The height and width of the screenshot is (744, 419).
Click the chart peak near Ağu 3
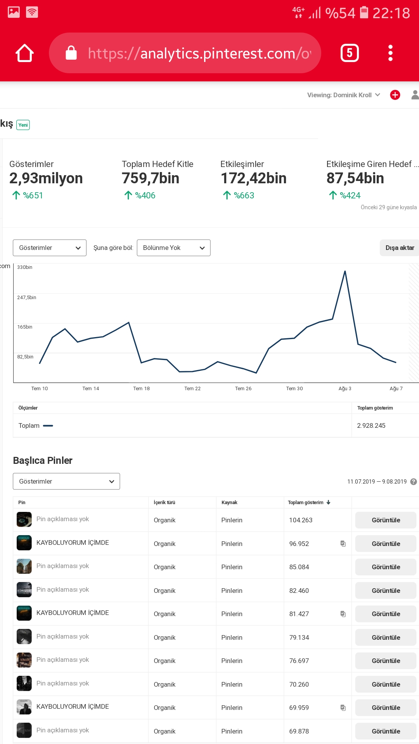pyautogui.click(x=345, y=271)
